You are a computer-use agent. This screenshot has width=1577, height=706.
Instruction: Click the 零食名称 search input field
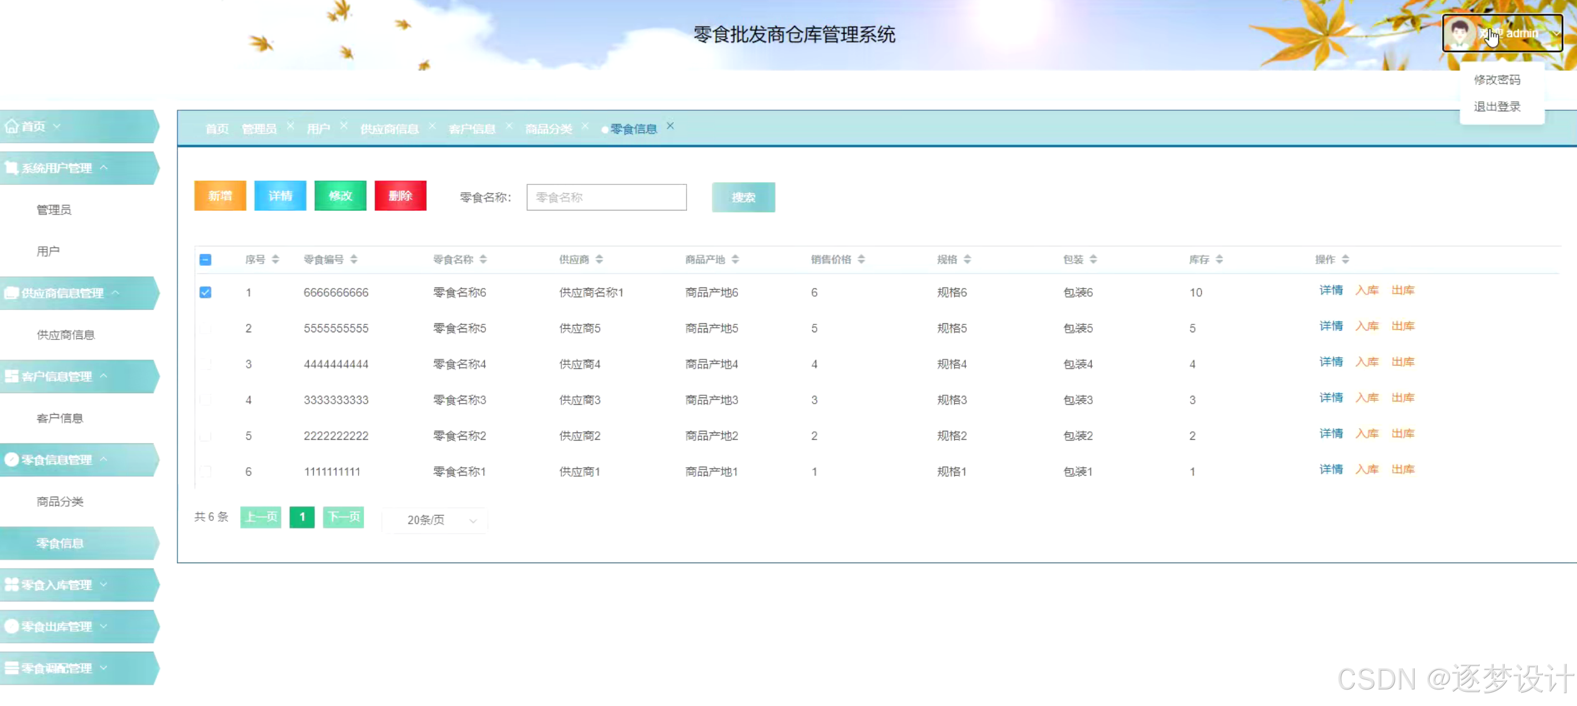(606, 197)
